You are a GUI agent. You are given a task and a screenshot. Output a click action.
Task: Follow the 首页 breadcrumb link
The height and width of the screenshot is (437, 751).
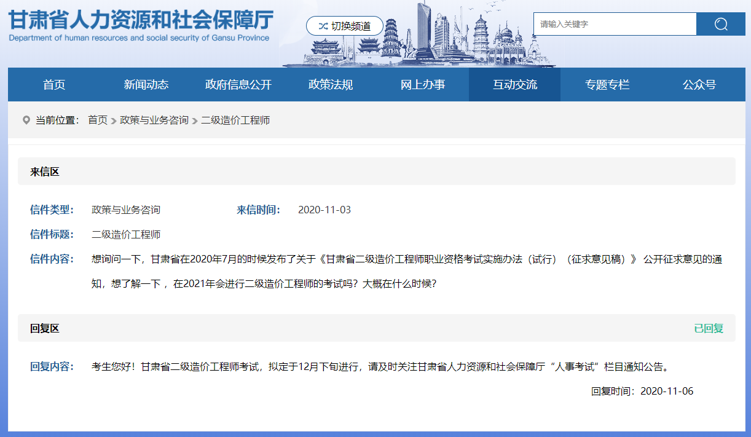point(98,120)
